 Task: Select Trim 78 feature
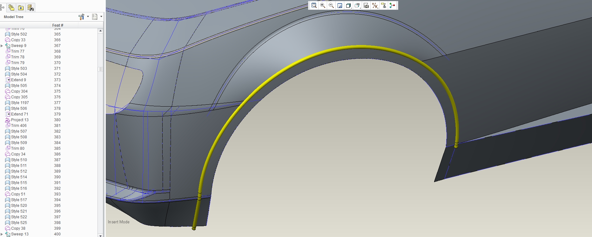(18, 57)
